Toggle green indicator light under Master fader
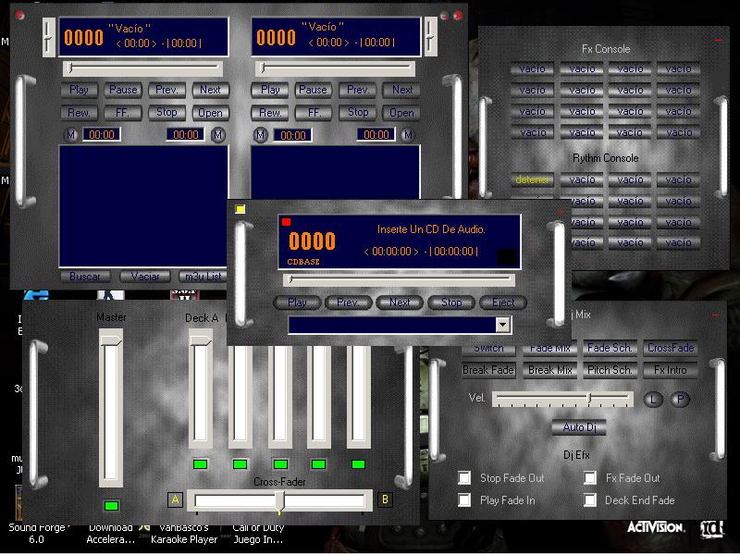The image size is (740, 555). pos(112,505)
